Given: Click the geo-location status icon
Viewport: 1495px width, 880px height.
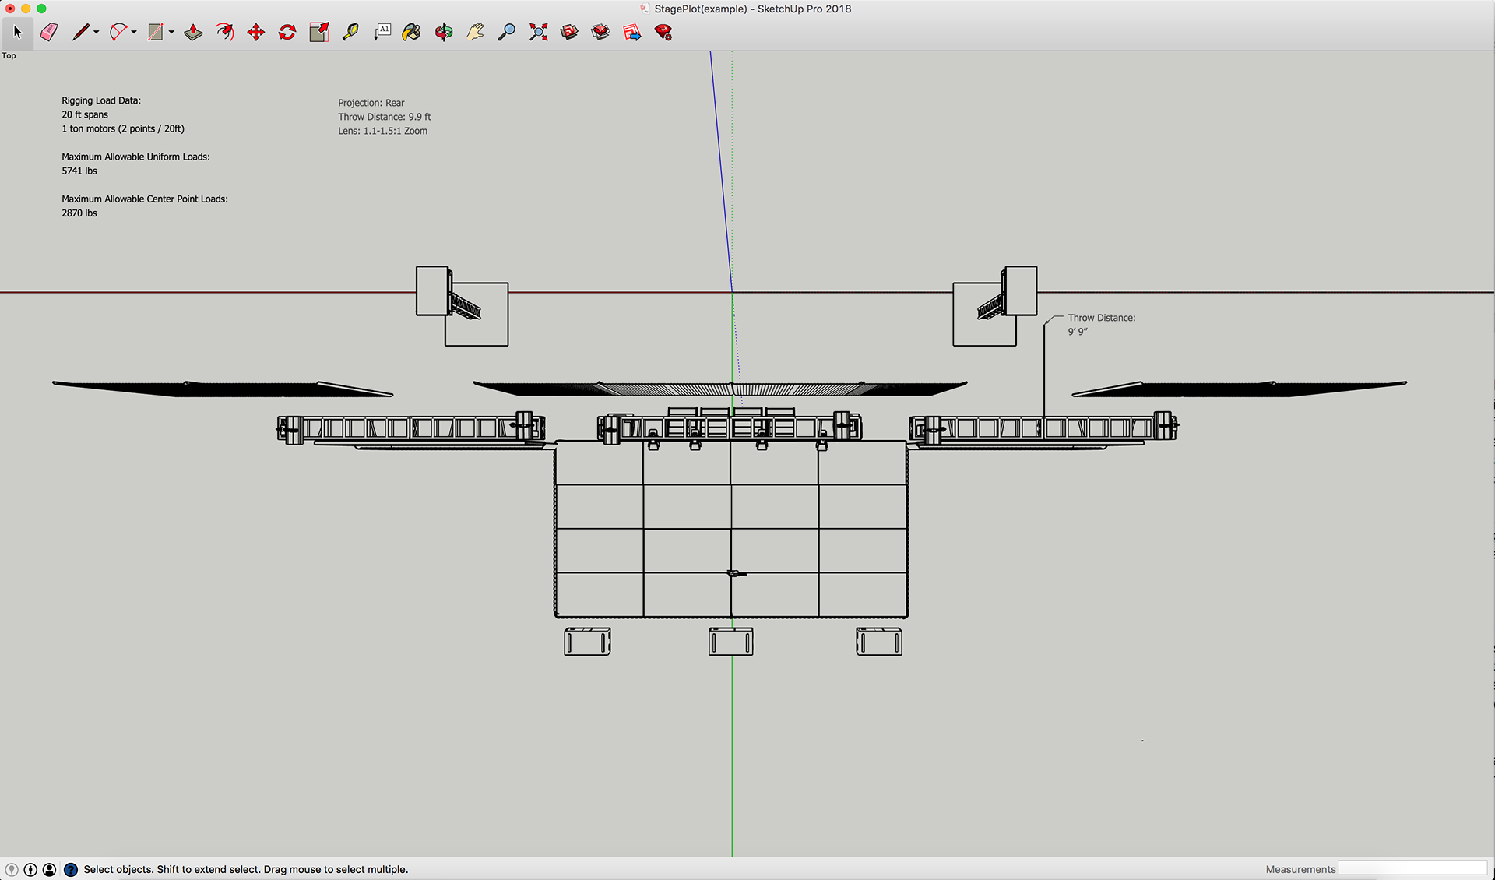Looking at the screenshot, I should (x=12, y=869).
